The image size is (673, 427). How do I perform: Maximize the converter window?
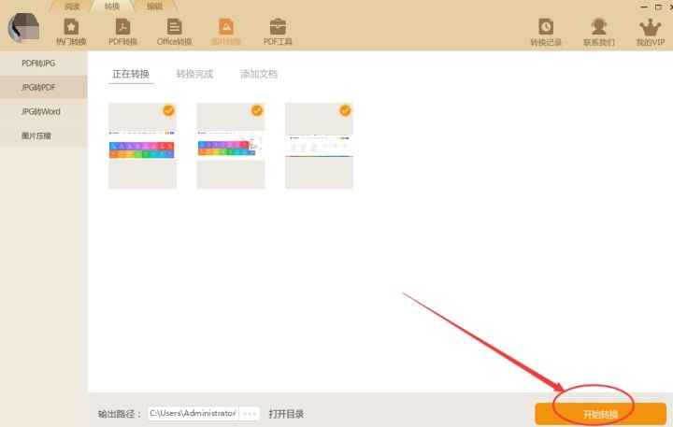pos(658,7)
